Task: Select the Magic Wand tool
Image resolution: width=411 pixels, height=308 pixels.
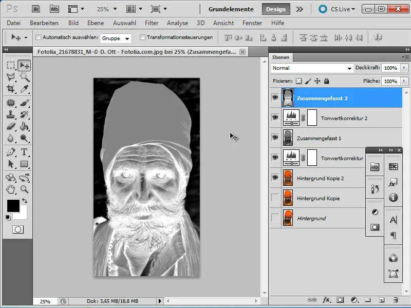Action: click(x=24, y=76)
